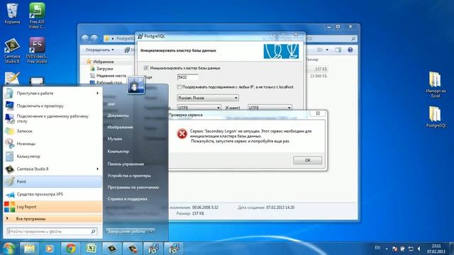454x255 pixels.
Task: Open the Free AVI Video Converter desktop icon
Action: (37, 16)
